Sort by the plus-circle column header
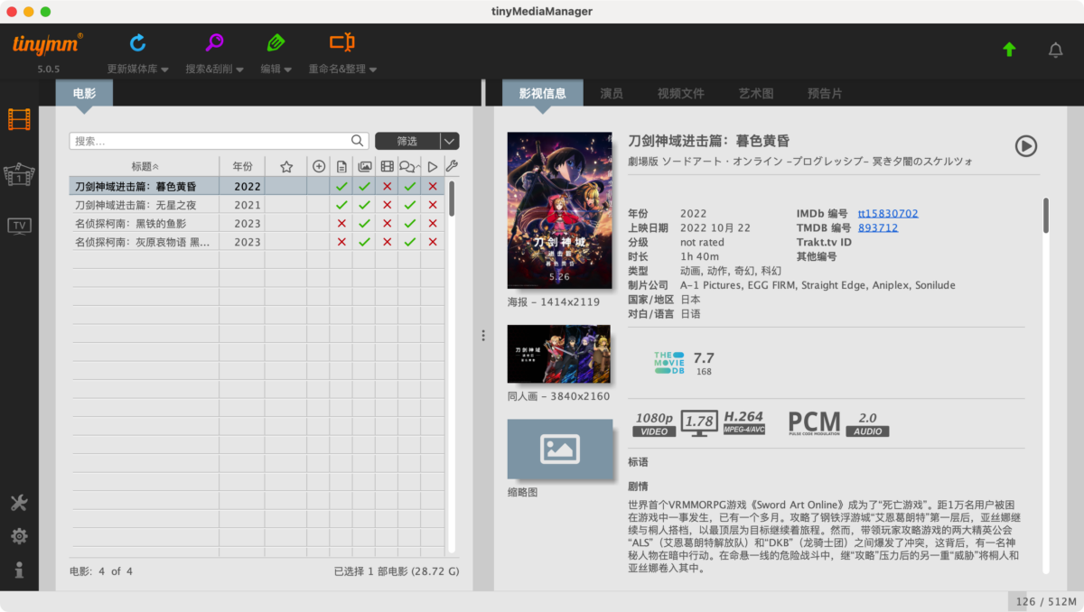 click(319, 166)
